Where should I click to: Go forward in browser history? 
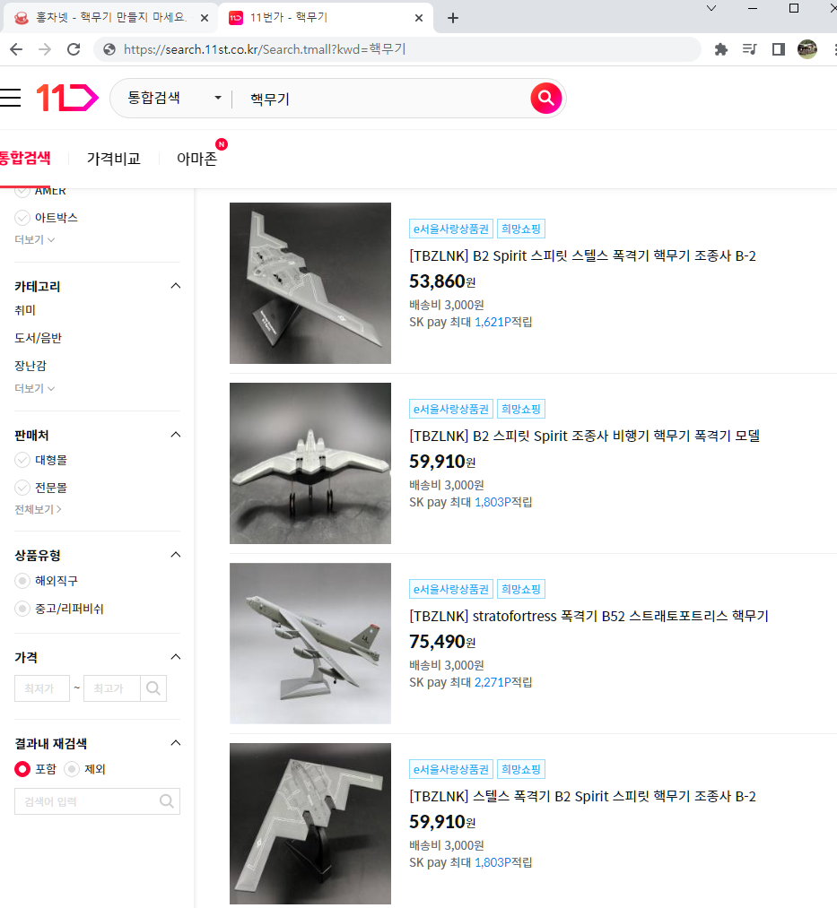45,49
